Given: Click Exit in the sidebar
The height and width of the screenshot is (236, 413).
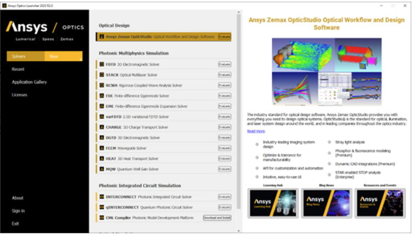Looking at the screenshot, I should pos(15,223).
